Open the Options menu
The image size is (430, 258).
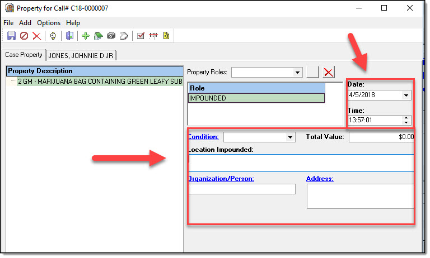pos(49,23)
